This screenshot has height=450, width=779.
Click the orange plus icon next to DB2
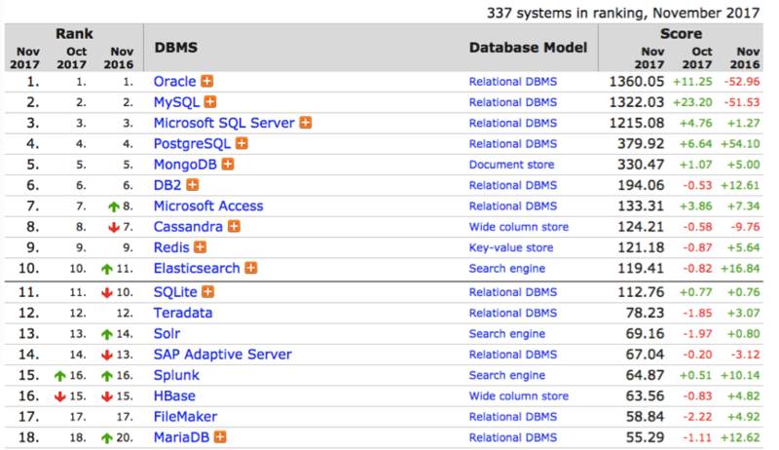[193, 185]
